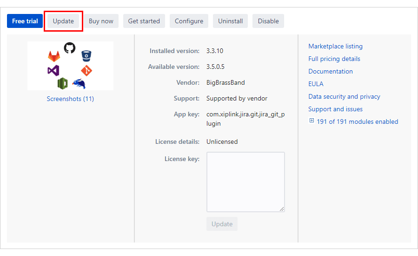Open the Get started guide
Image resolution: width=418 pixels, height=256 pixels.
click(x=144, y=21)
